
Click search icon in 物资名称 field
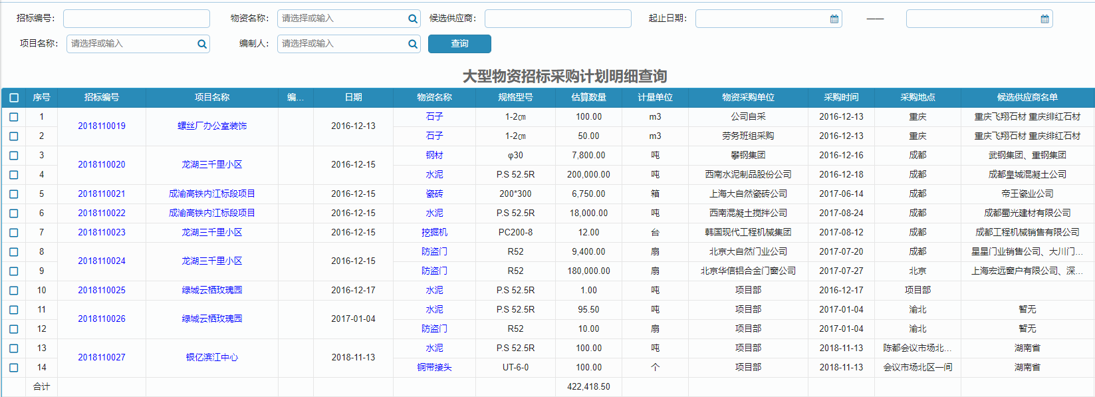tap(413, 19)
